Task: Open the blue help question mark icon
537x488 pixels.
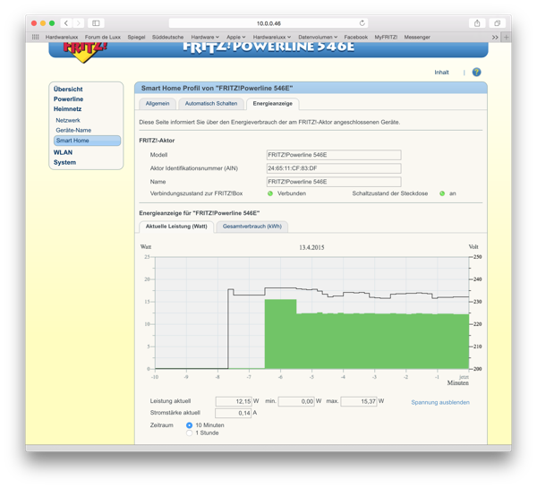Action: click(x=476, y=73)
